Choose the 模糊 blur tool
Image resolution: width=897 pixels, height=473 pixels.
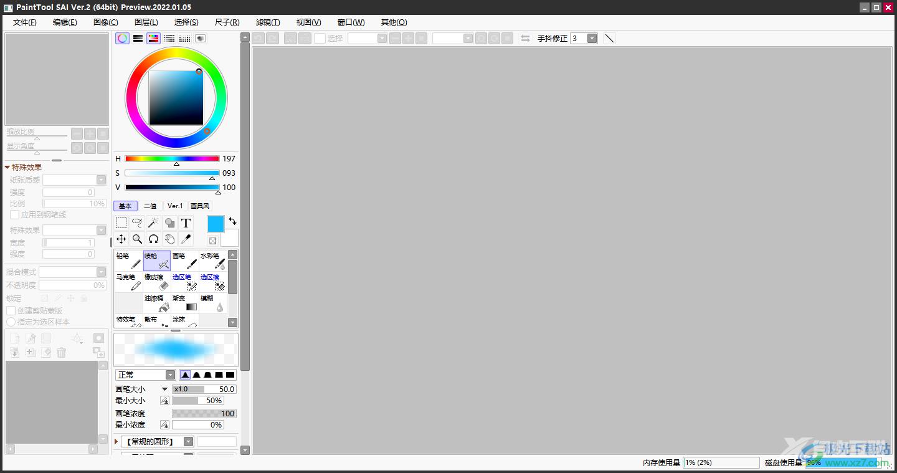(213, 303)
